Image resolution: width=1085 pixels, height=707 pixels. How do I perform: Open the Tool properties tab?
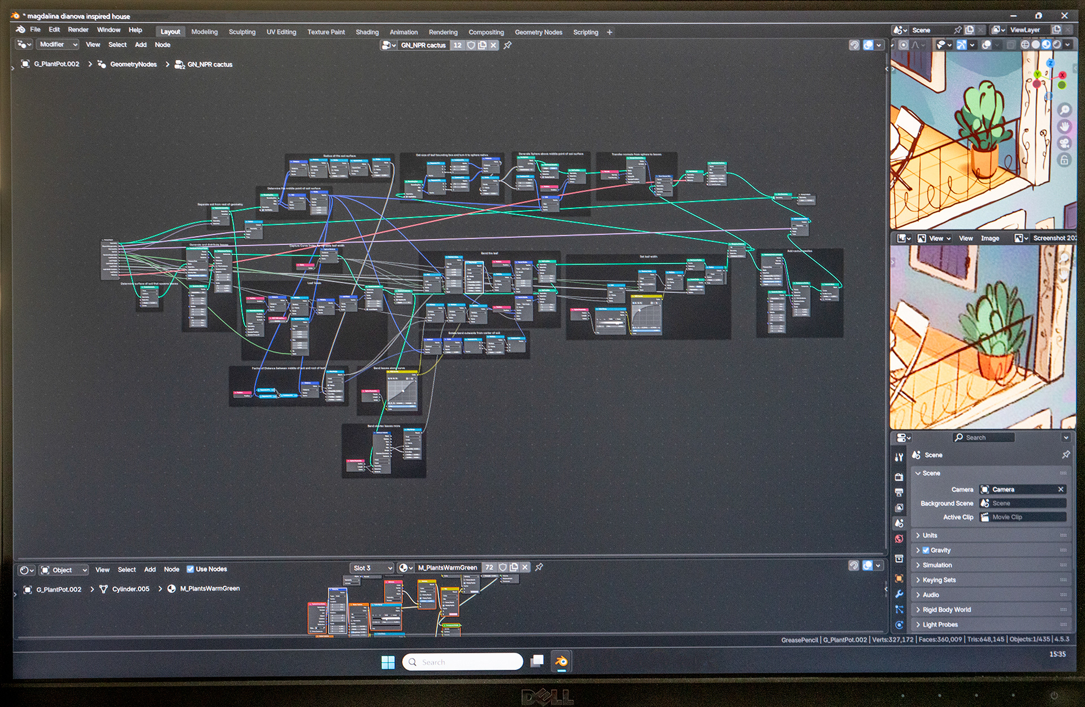[x=899, y=457]
